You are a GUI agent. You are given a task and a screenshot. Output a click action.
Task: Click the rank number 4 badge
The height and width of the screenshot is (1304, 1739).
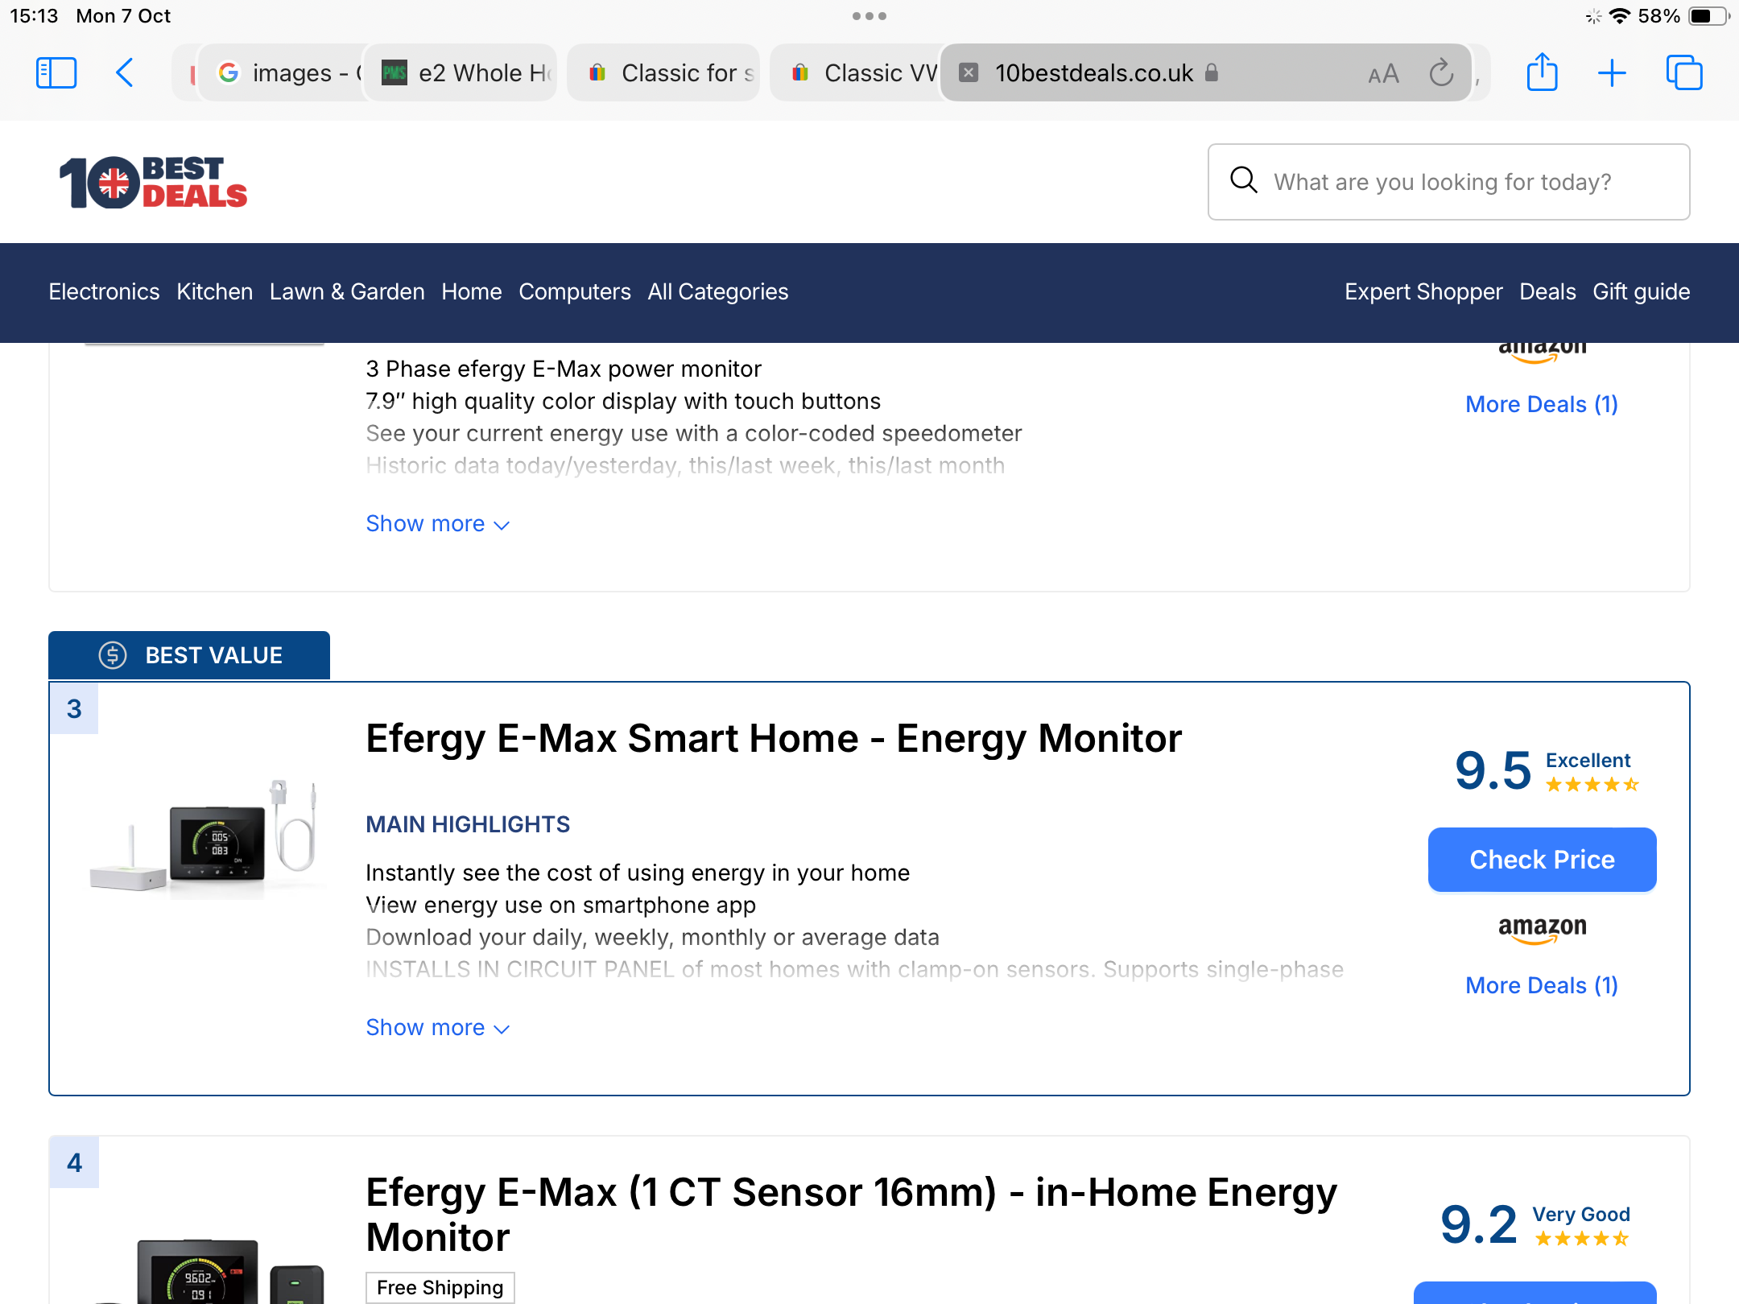click(74, 1162)
